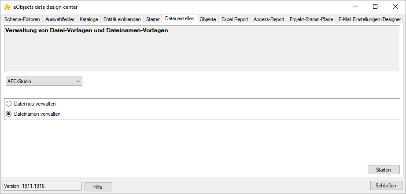406x194 pixels.
Task: Click the Verwaltung von Datei-Vorlagen heading text
Action: click(x=86, y=30)
